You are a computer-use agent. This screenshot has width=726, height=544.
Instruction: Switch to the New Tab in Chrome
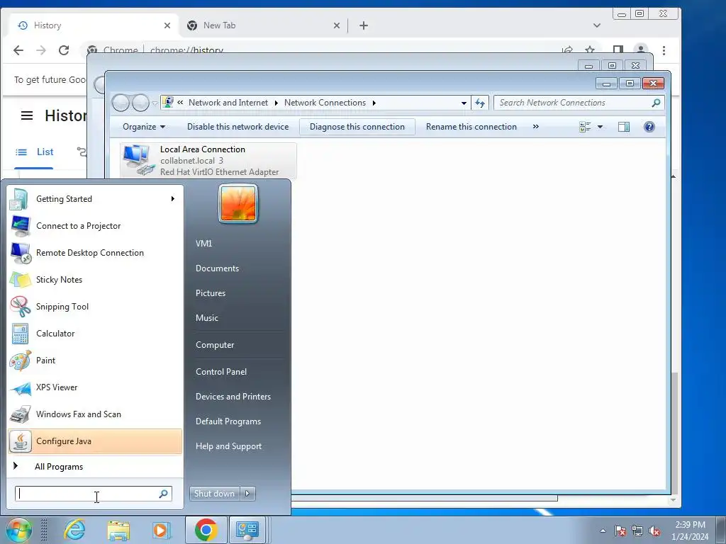(x=264, y=25)
